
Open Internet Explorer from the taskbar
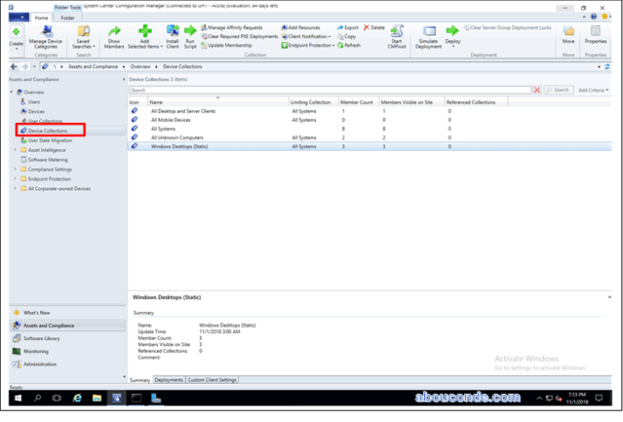tap(77, 398)
